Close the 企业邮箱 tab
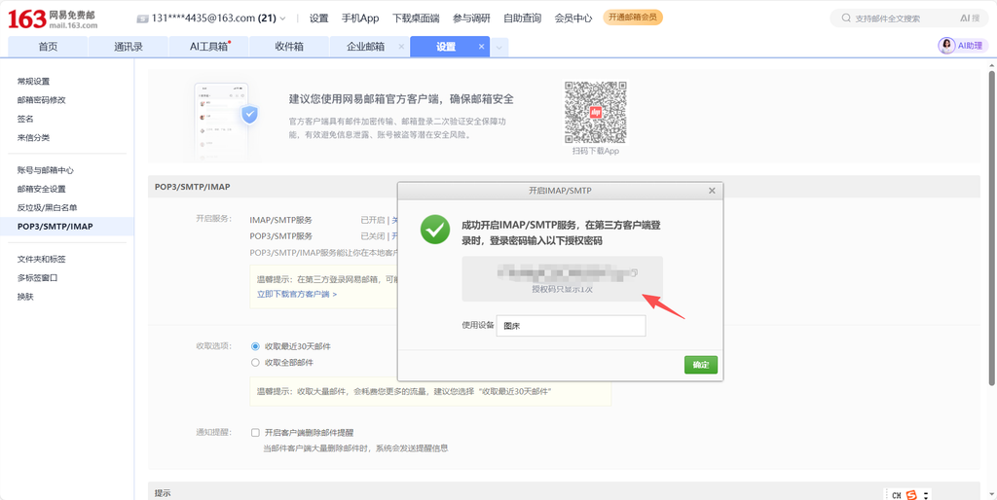This screenshot has height=500, width=997. pos(400,47)
